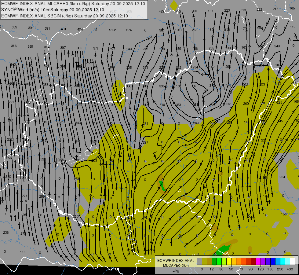Screen dimensions: 299x275
Task: Select the map value 10.0
Action: 178,30
